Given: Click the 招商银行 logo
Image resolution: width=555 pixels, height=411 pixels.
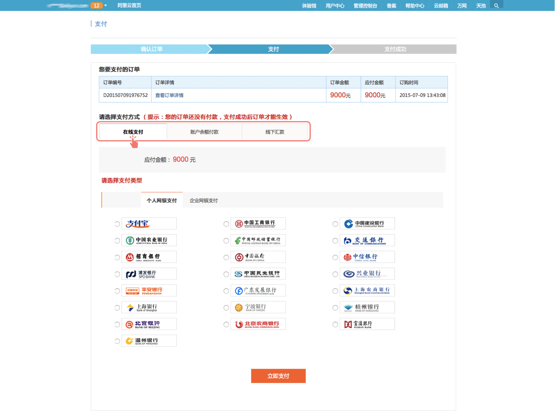Looking at the screenshot, I should click(x=149, y=257).
